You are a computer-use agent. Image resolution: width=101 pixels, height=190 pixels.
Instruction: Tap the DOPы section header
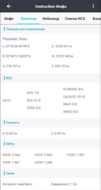(x=10, y=144)
